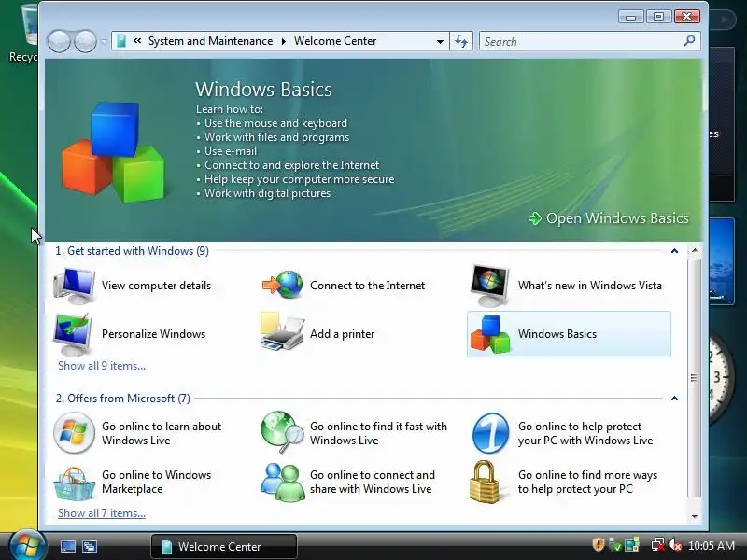Click '1. Get started with Windows (9)' heading

point(132,251)
